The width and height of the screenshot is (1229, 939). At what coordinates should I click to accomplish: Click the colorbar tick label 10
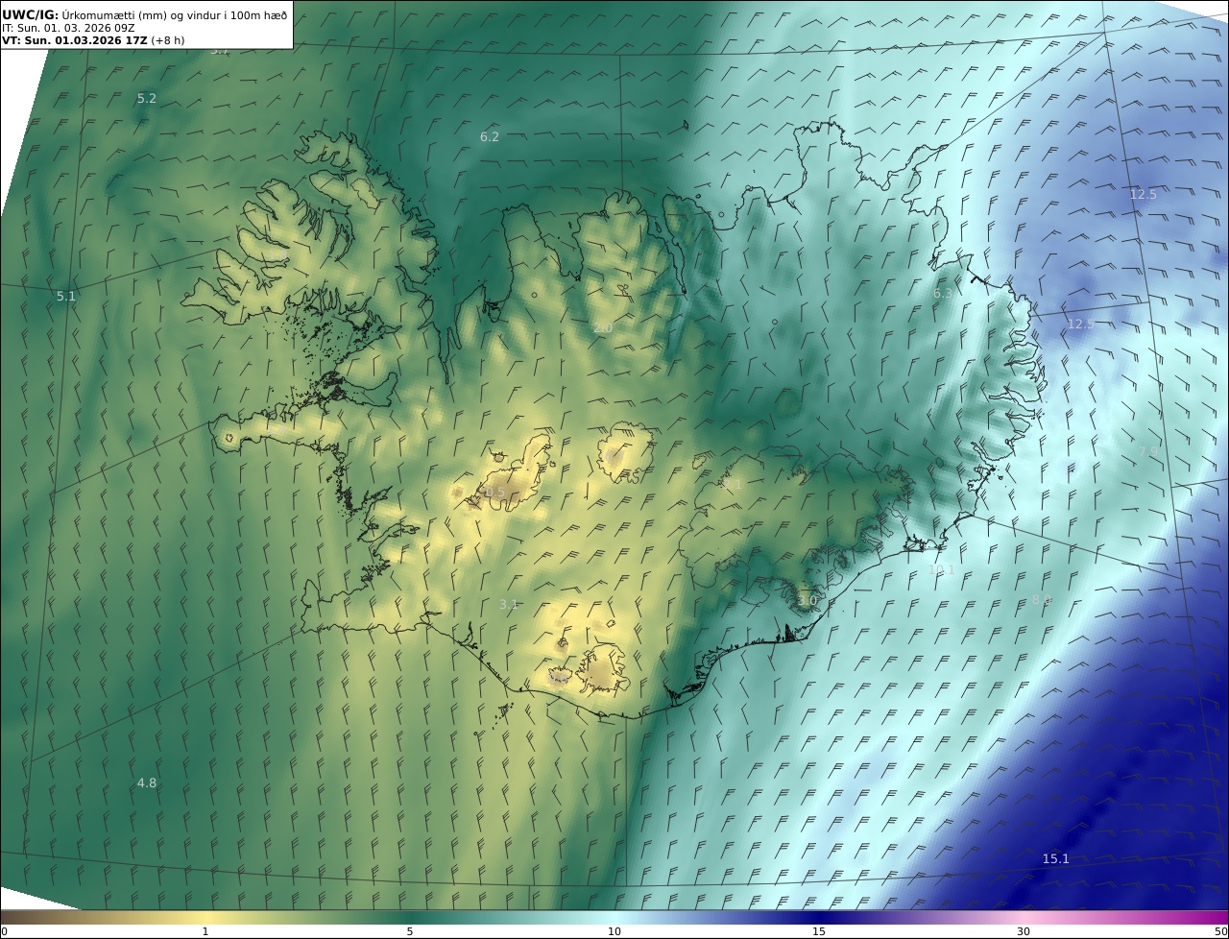point(614,931)
